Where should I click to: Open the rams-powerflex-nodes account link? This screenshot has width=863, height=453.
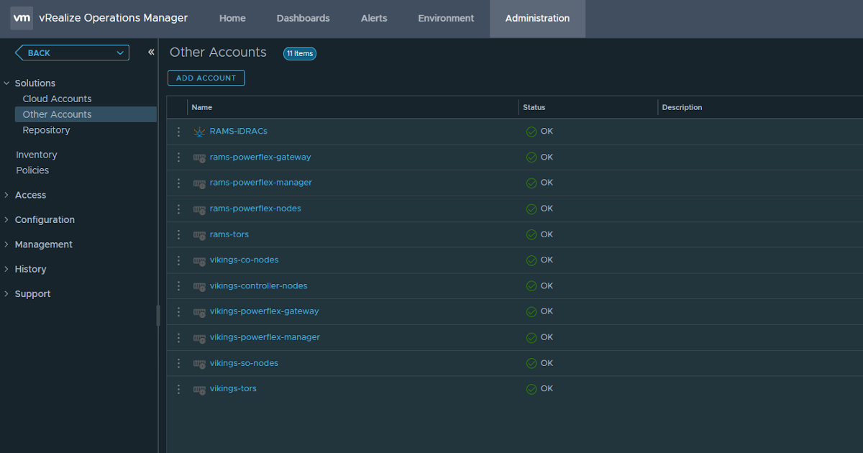(x=255, y=209)
